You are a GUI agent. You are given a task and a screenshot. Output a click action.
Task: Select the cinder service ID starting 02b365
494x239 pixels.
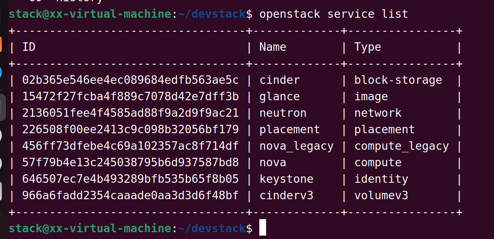[130, 80]
